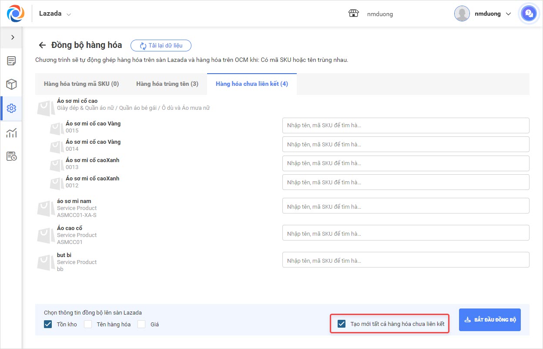The width and height of the screenshot is (543, 349).
Task: Click the store icon next to nmduong
Action: coord(353,14)
